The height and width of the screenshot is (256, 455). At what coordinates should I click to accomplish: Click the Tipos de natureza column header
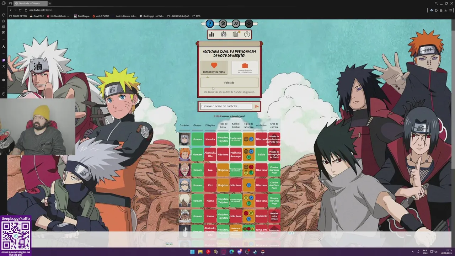click(x=248, y=126)
